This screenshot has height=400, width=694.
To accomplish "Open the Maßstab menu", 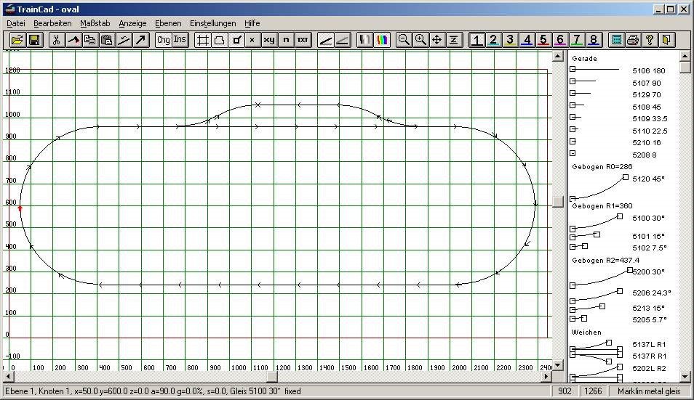I will click(95, 23).
